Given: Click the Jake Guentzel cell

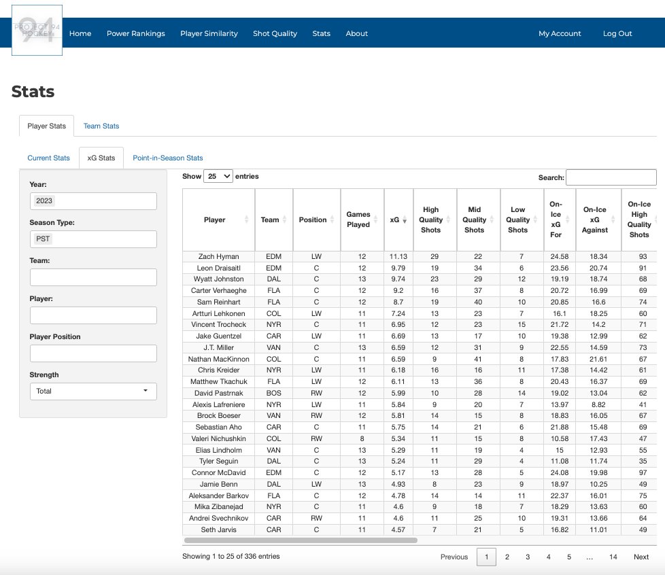Looking at the screenshot, I should [218, 336].
